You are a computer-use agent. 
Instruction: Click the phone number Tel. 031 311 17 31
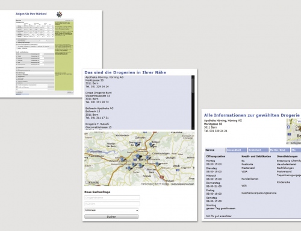(97, 118)
